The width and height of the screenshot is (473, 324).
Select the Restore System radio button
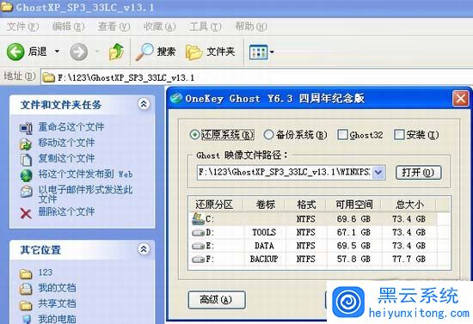coord(194,135)
